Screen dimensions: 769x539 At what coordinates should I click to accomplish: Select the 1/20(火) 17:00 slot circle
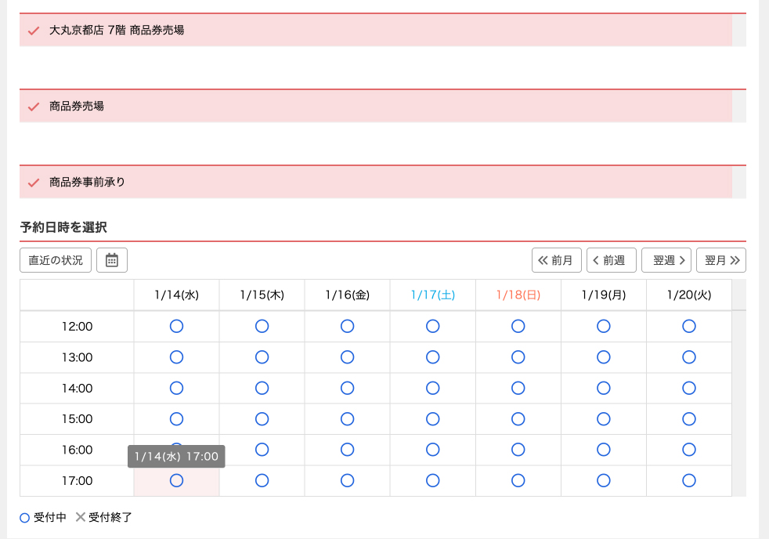pyautogui.click(x=688, y=480)
